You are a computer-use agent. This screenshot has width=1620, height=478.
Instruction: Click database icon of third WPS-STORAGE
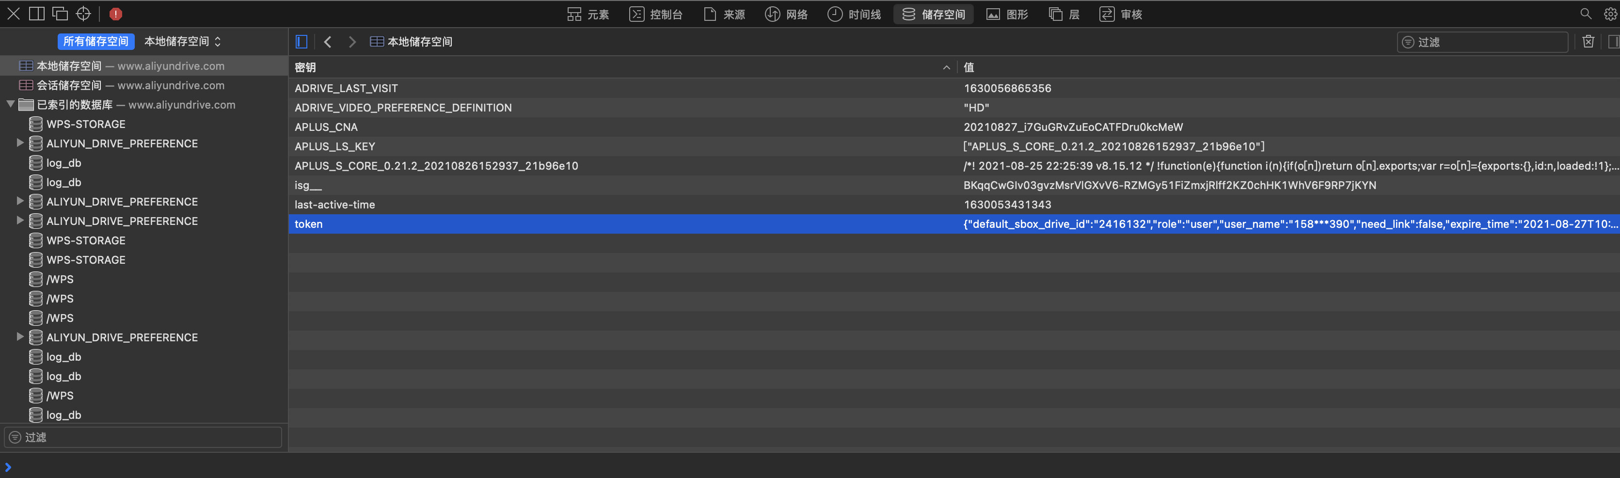click(x=36, y=260)
